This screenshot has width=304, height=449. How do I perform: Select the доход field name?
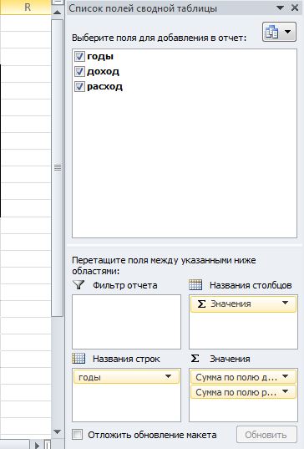pyautogui.click(x=103, y=71)
